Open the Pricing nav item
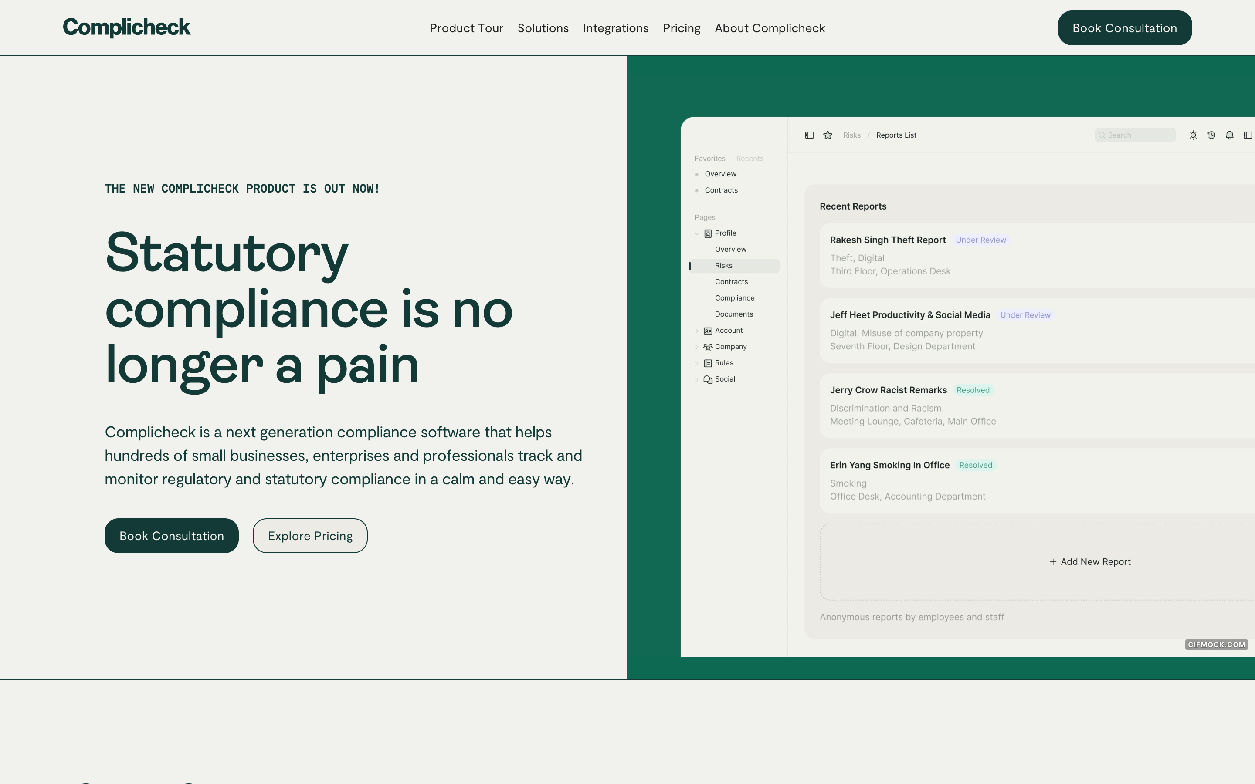Screen dimensions: 1255x784 tap(682, 28)
